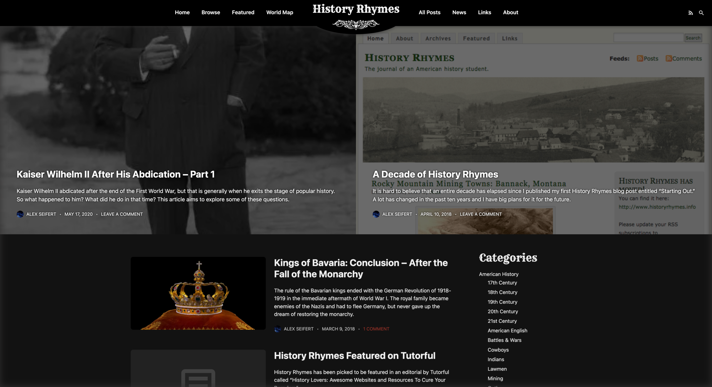Open the Browse menu item
Screen dimensions: 712x387
(211, 12)
